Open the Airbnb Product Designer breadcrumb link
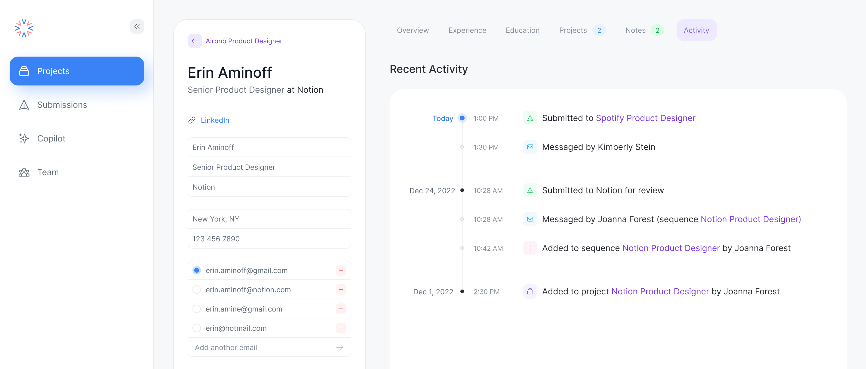Image resolution: width=866 pixels, height=369 pixels. pyautogui.click(x=244, y=41)
